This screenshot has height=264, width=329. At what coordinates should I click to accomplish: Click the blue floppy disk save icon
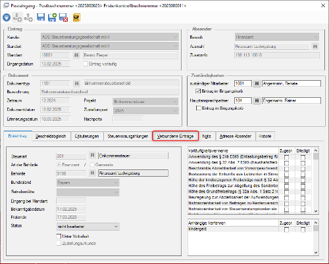click(41, 17)
